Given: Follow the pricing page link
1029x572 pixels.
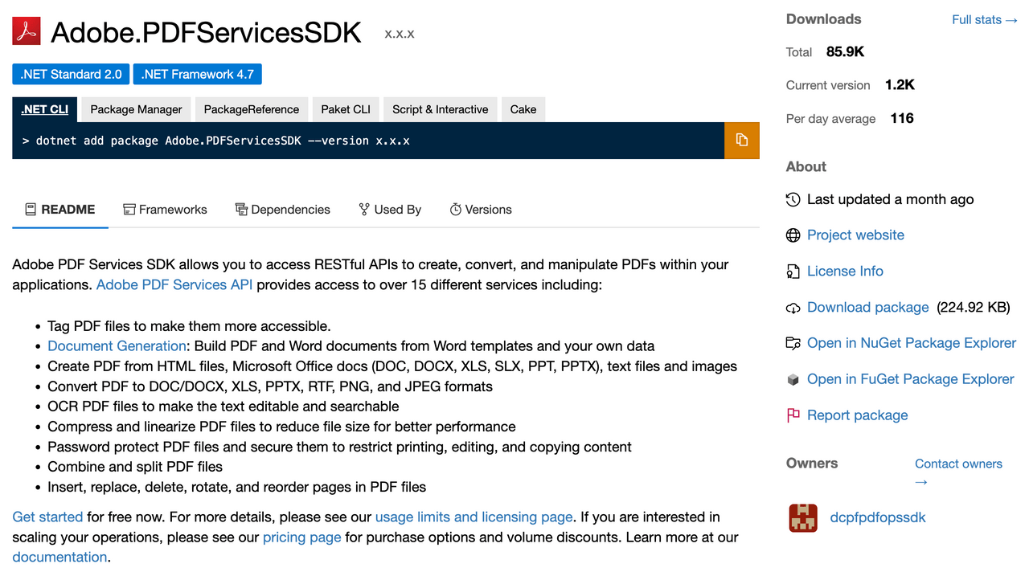Looking at the screenshot, I should [x=302, y=537].
